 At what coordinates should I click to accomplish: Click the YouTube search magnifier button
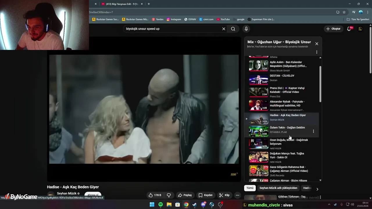233,29
